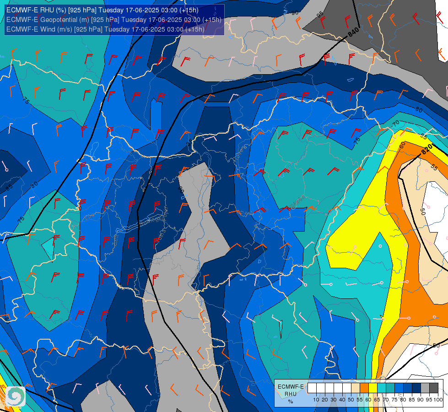Click the legend tick label '95'
This screenshot has width=448, height=412.
coord(429,400)
